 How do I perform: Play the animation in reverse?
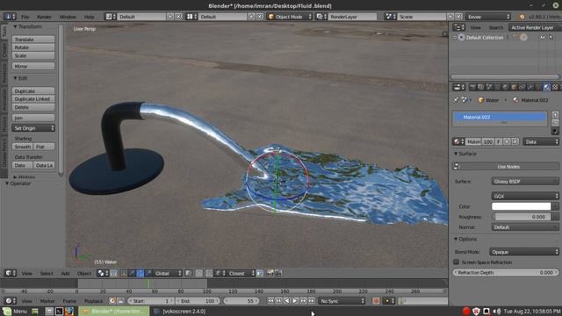click(x=287, y=301)
